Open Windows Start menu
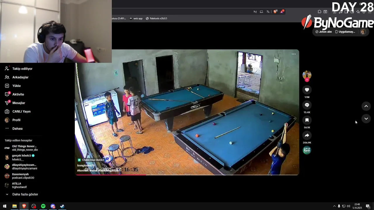Image resolution: width=374 pixels, height=210 pixels. [5, 206]
